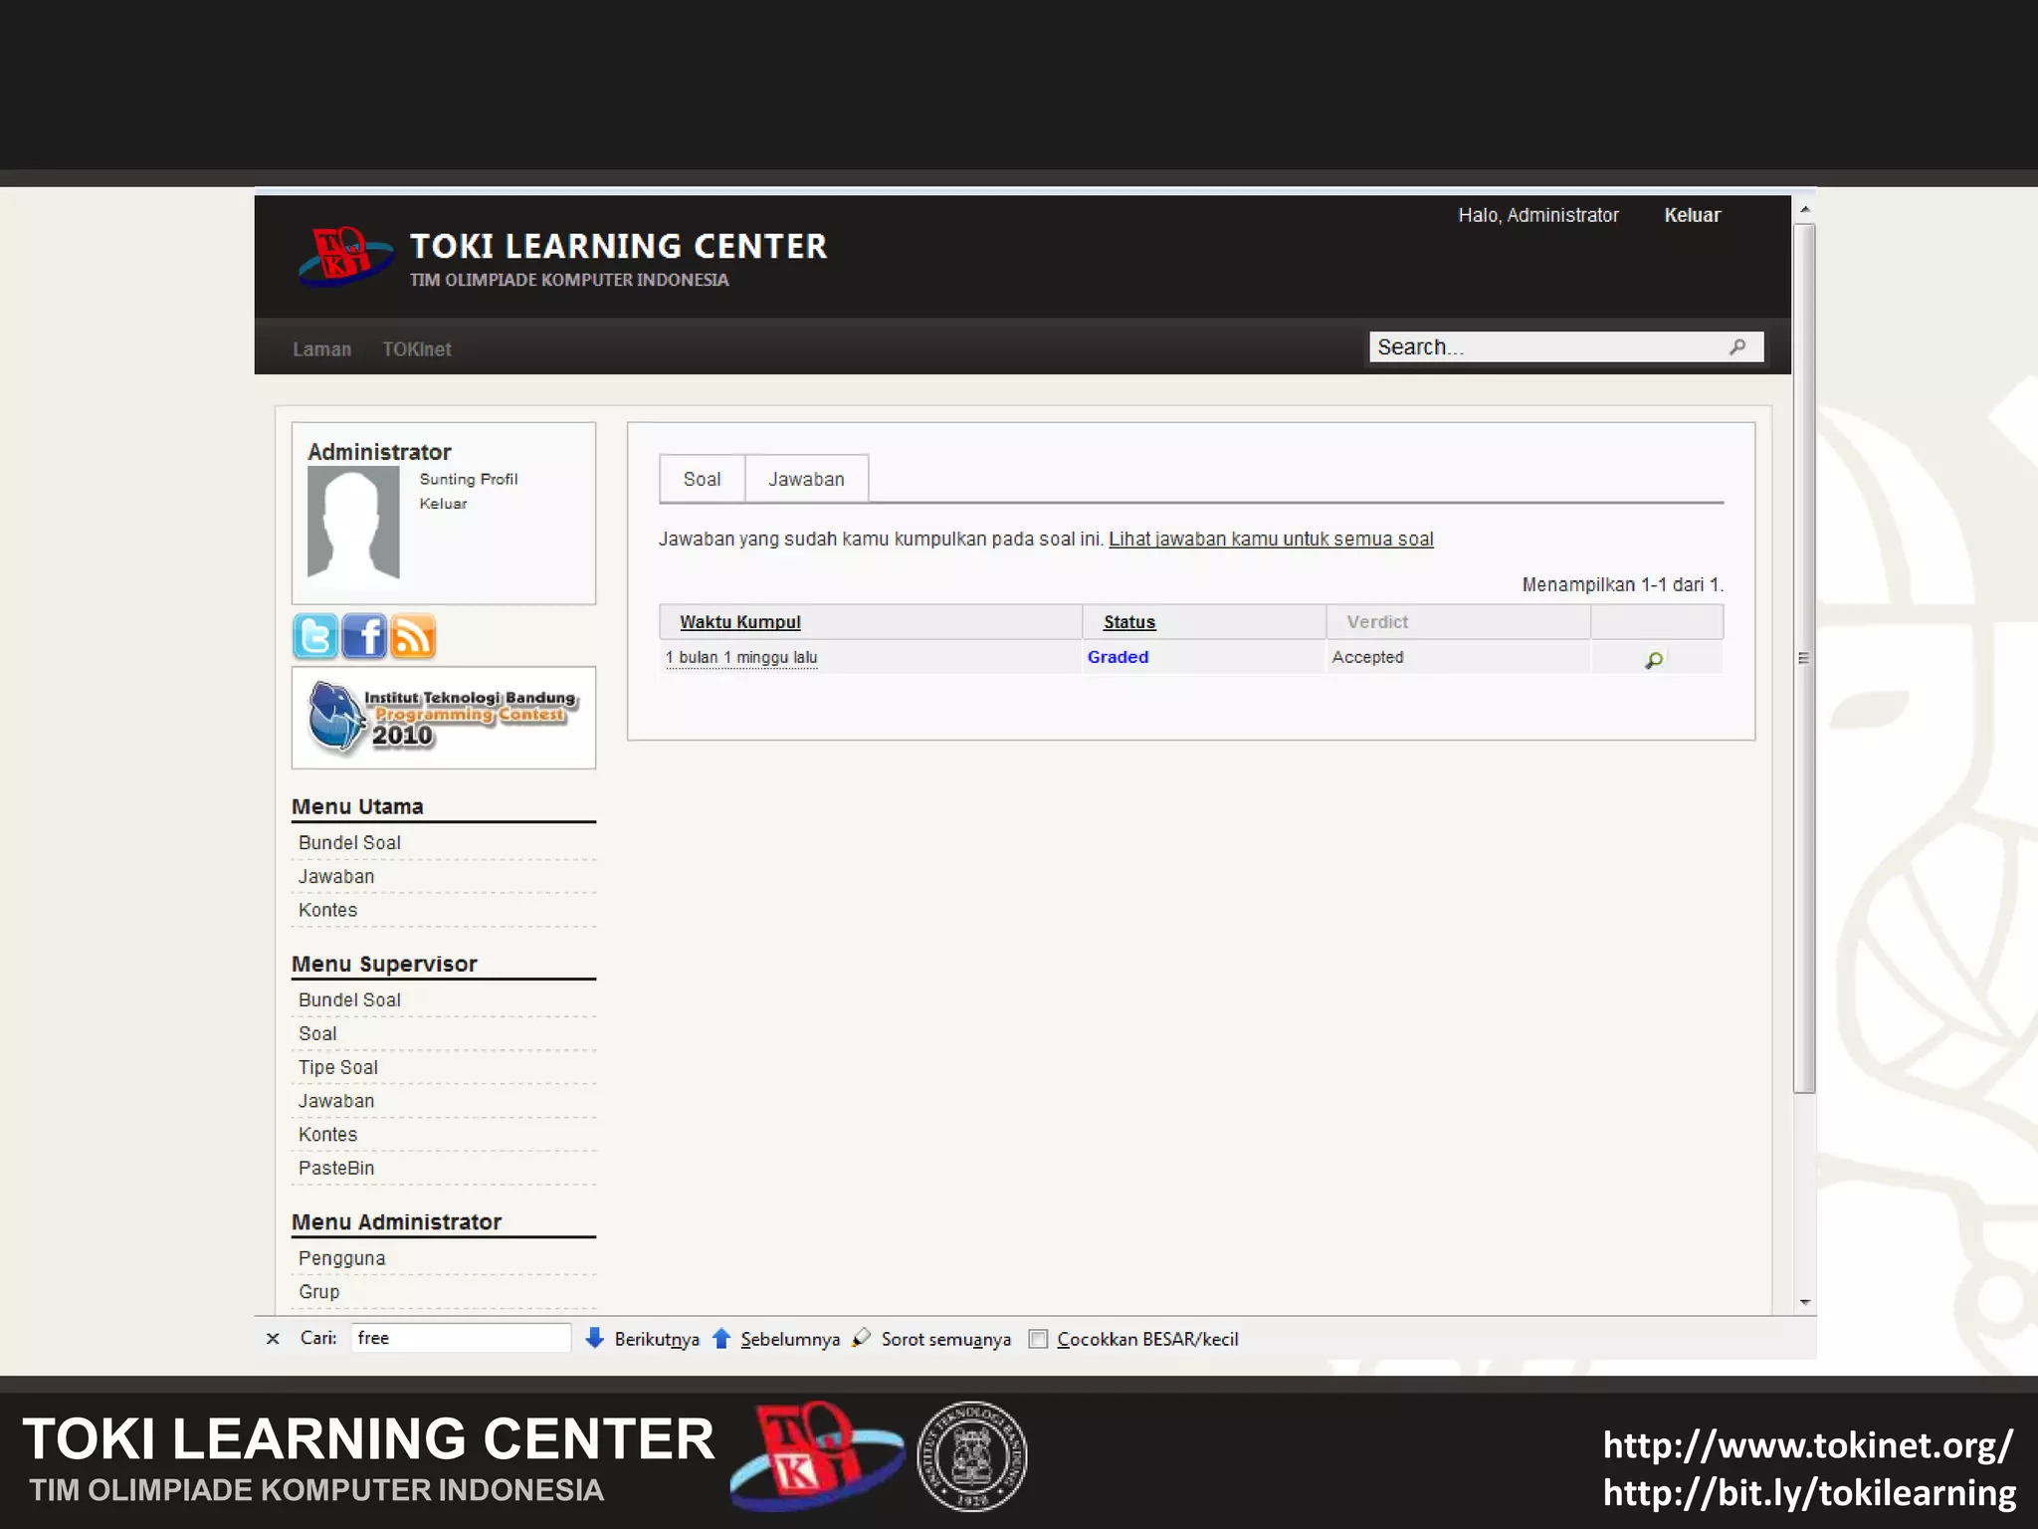The width and height of the screenshot is (2038, 1529).
Task: Click the page scrollbar down arrow
Action: pos(1804,1302)
